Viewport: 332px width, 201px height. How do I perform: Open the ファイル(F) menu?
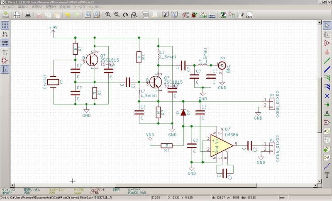click(x=8, y=7)
